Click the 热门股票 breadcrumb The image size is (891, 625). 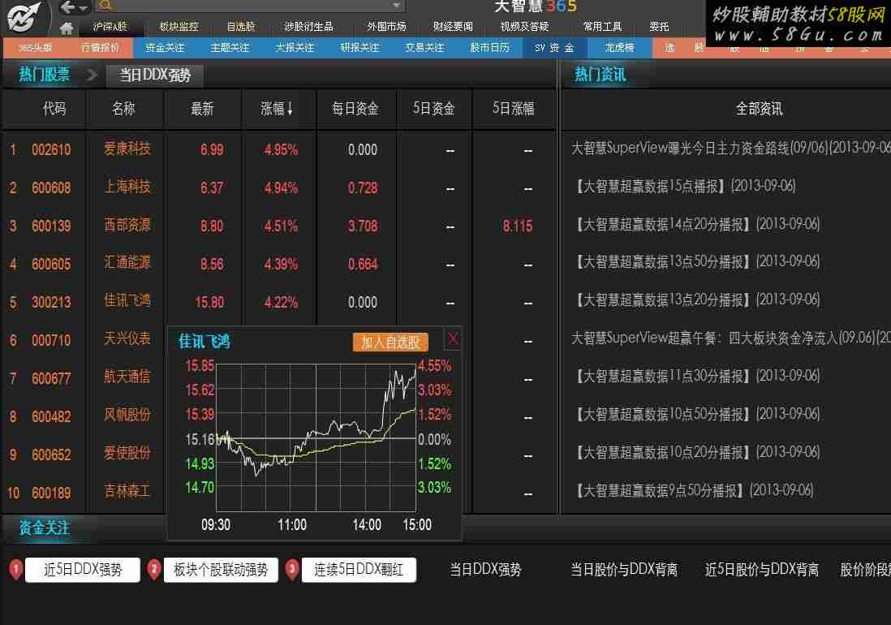coord(45,75)
